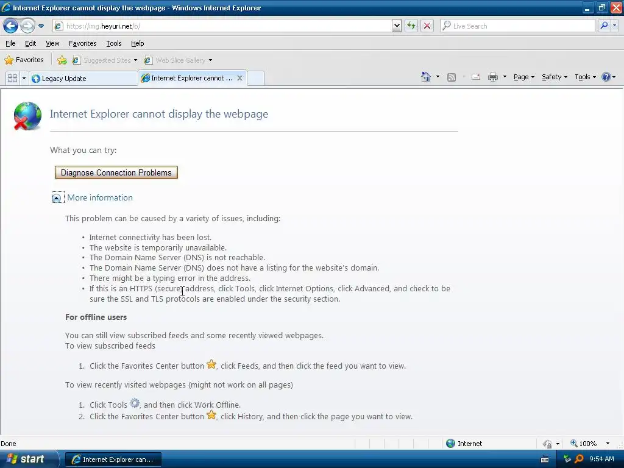624x468 pixels.
Task: Go to Home page icon
Action: 426,77
